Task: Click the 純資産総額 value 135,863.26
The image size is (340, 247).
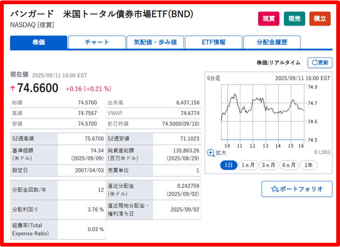Action: [x=186, y=151]
